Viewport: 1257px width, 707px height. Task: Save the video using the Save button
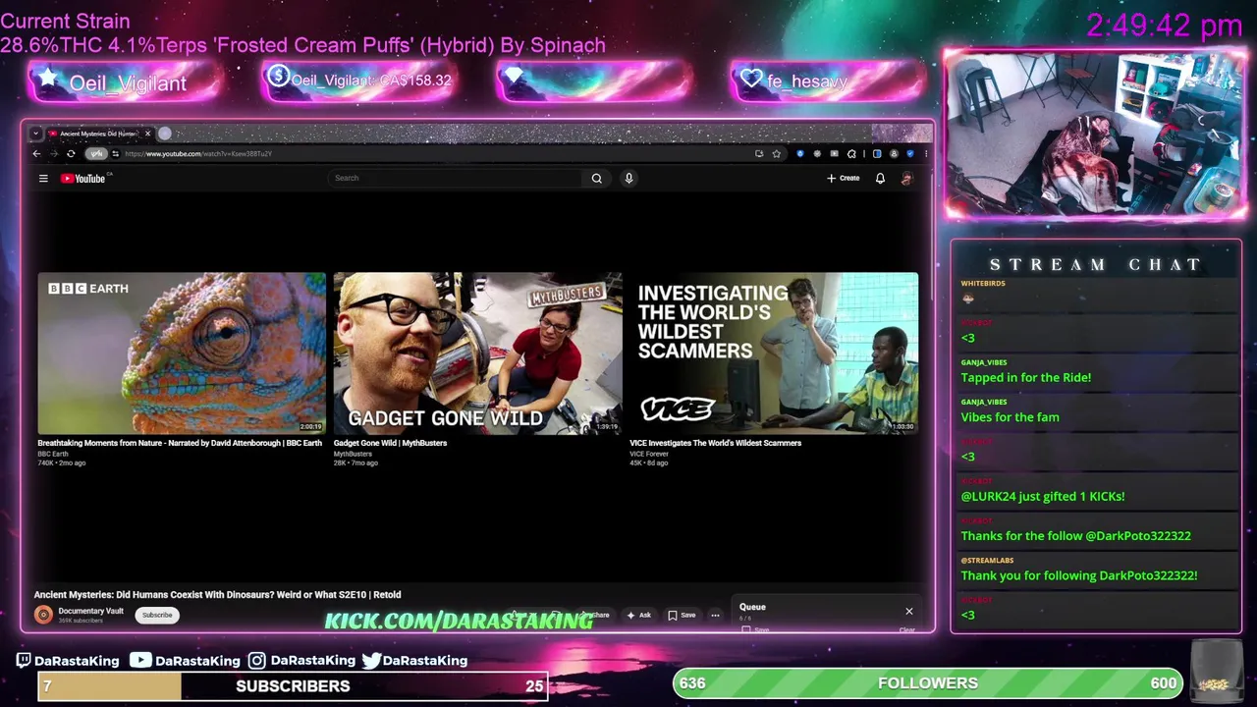[682, 615]
